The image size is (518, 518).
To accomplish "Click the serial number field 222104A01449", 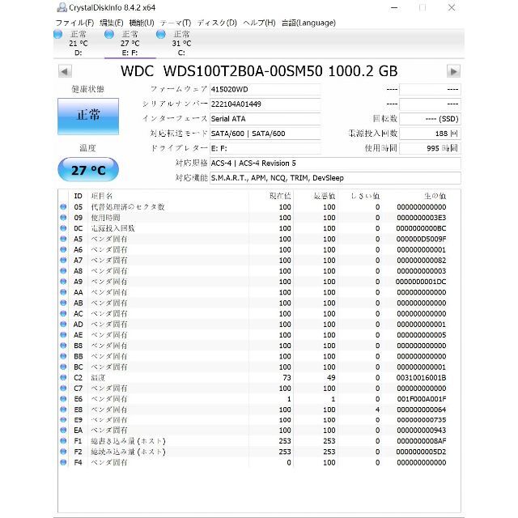I will pyautogui.click(x=265, y=104).
